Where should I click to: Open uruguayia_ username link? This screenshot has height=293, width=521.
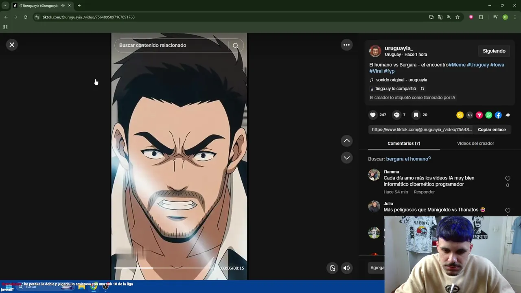coord(399,48)
